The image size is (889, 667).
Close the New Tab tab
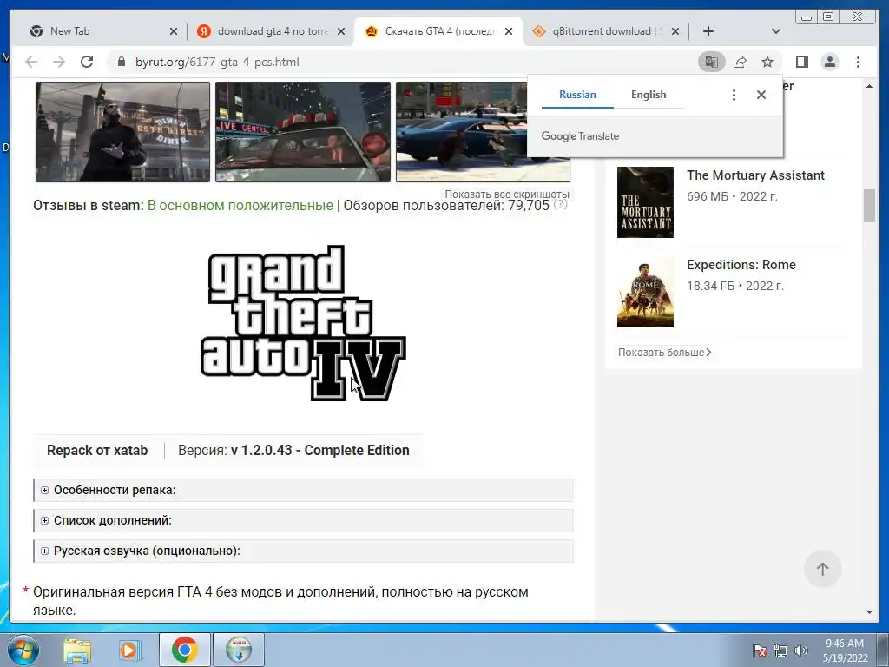coord(174,31)
